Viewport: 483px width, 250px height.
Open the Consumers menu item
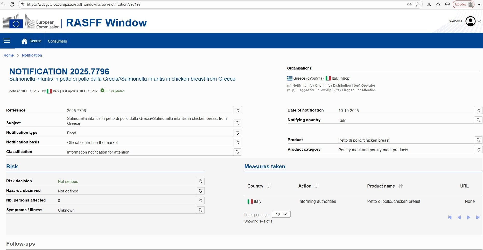(57, 41)
